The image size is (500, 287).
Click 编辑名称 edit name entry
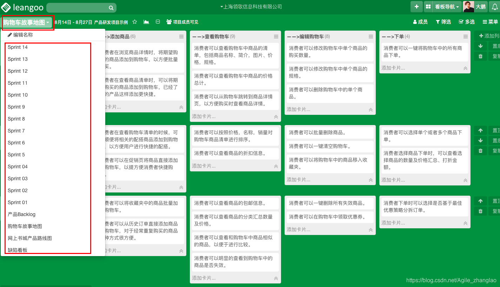click(20, 35)
